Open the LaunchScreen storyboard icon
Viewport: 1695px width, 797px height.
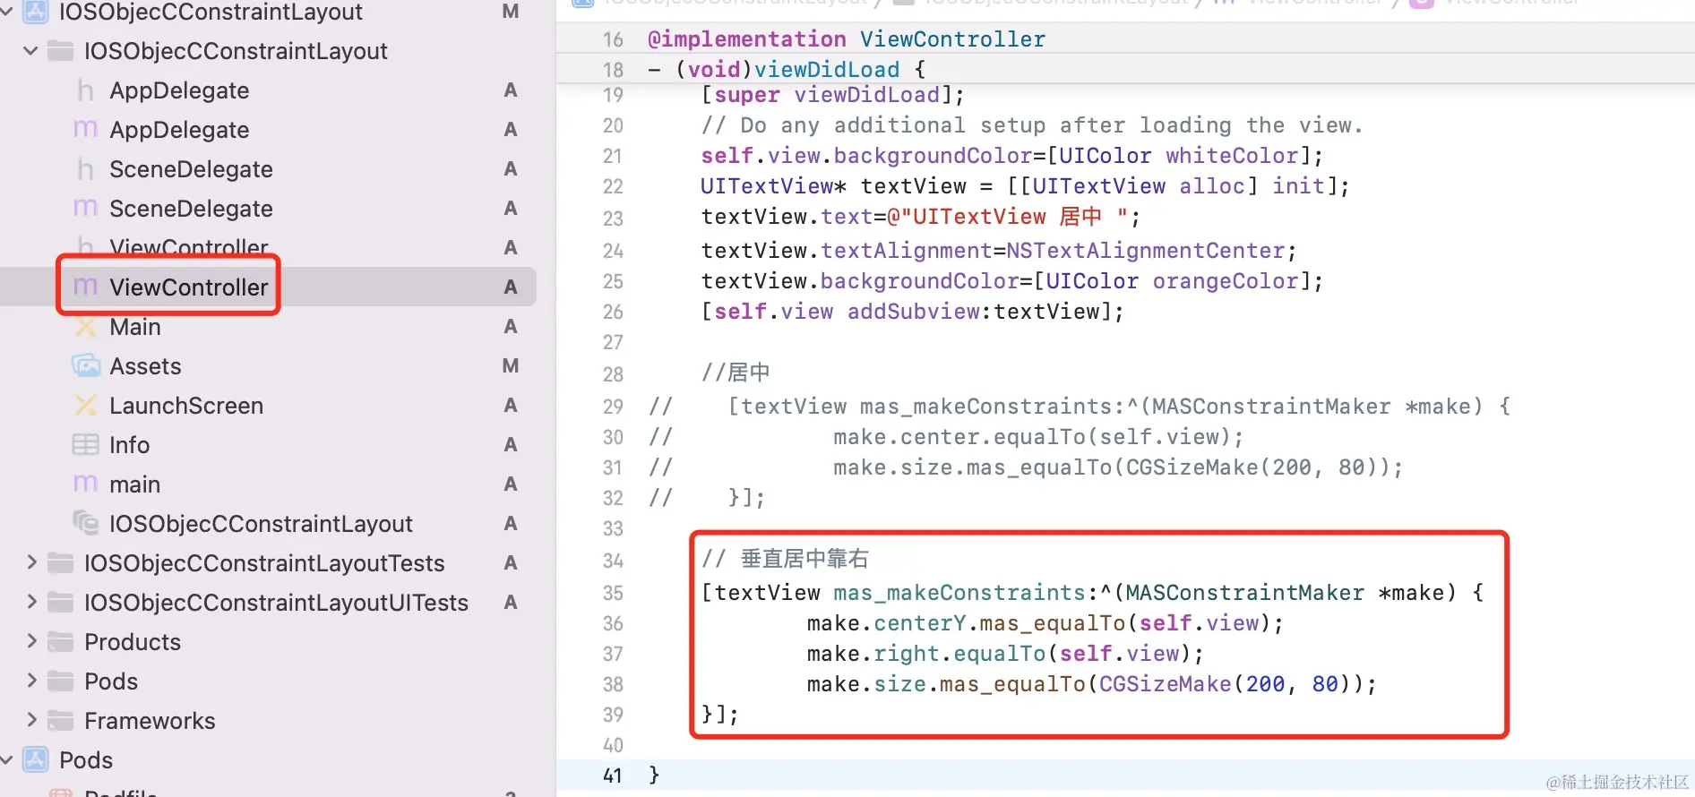pyautogui.click(x=86, y=406)
